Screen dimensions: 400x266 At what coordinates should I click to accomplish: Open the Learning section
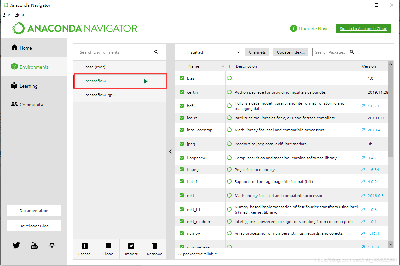34,86
